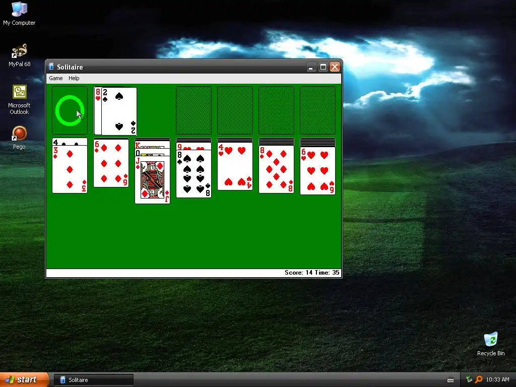Click the magnifier tray icon
This screenshot has height=387, width=516.
click(479, 379)
